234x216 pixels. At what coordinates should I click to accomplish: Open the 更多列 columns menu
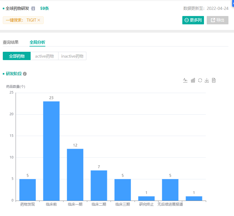193,20
